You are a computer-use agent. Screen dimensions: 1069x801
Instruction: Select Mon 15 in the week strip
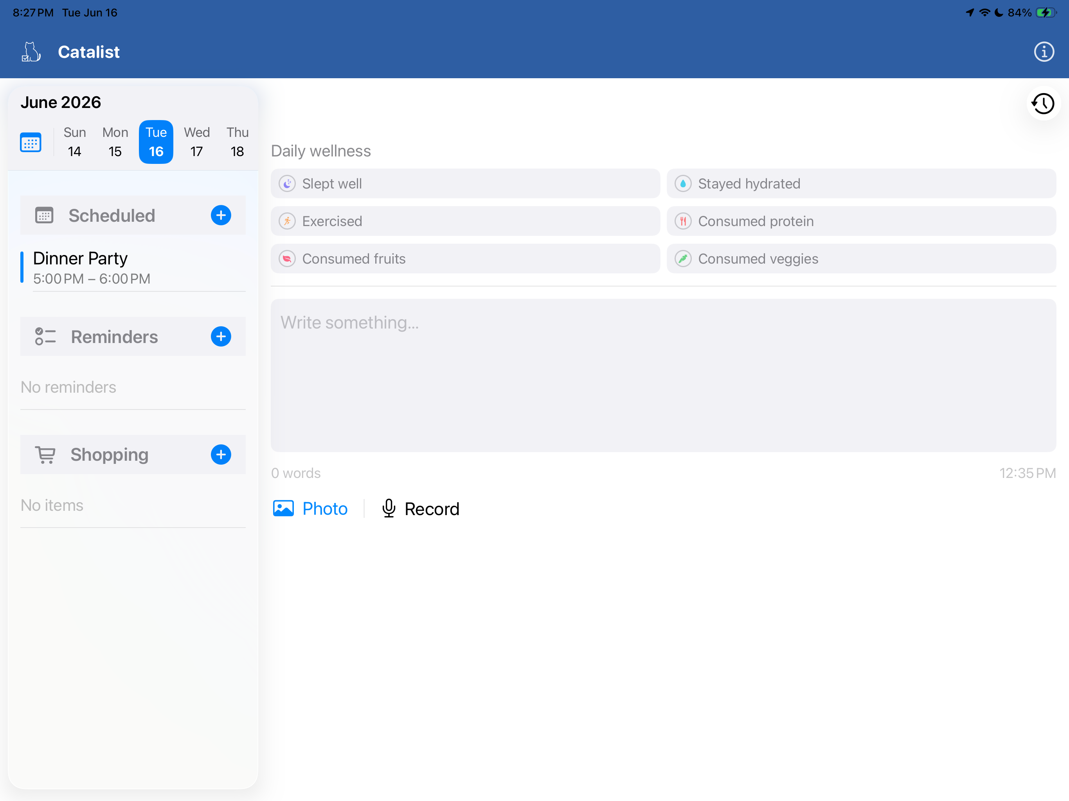pyautogui.click(x=115, y=142)
